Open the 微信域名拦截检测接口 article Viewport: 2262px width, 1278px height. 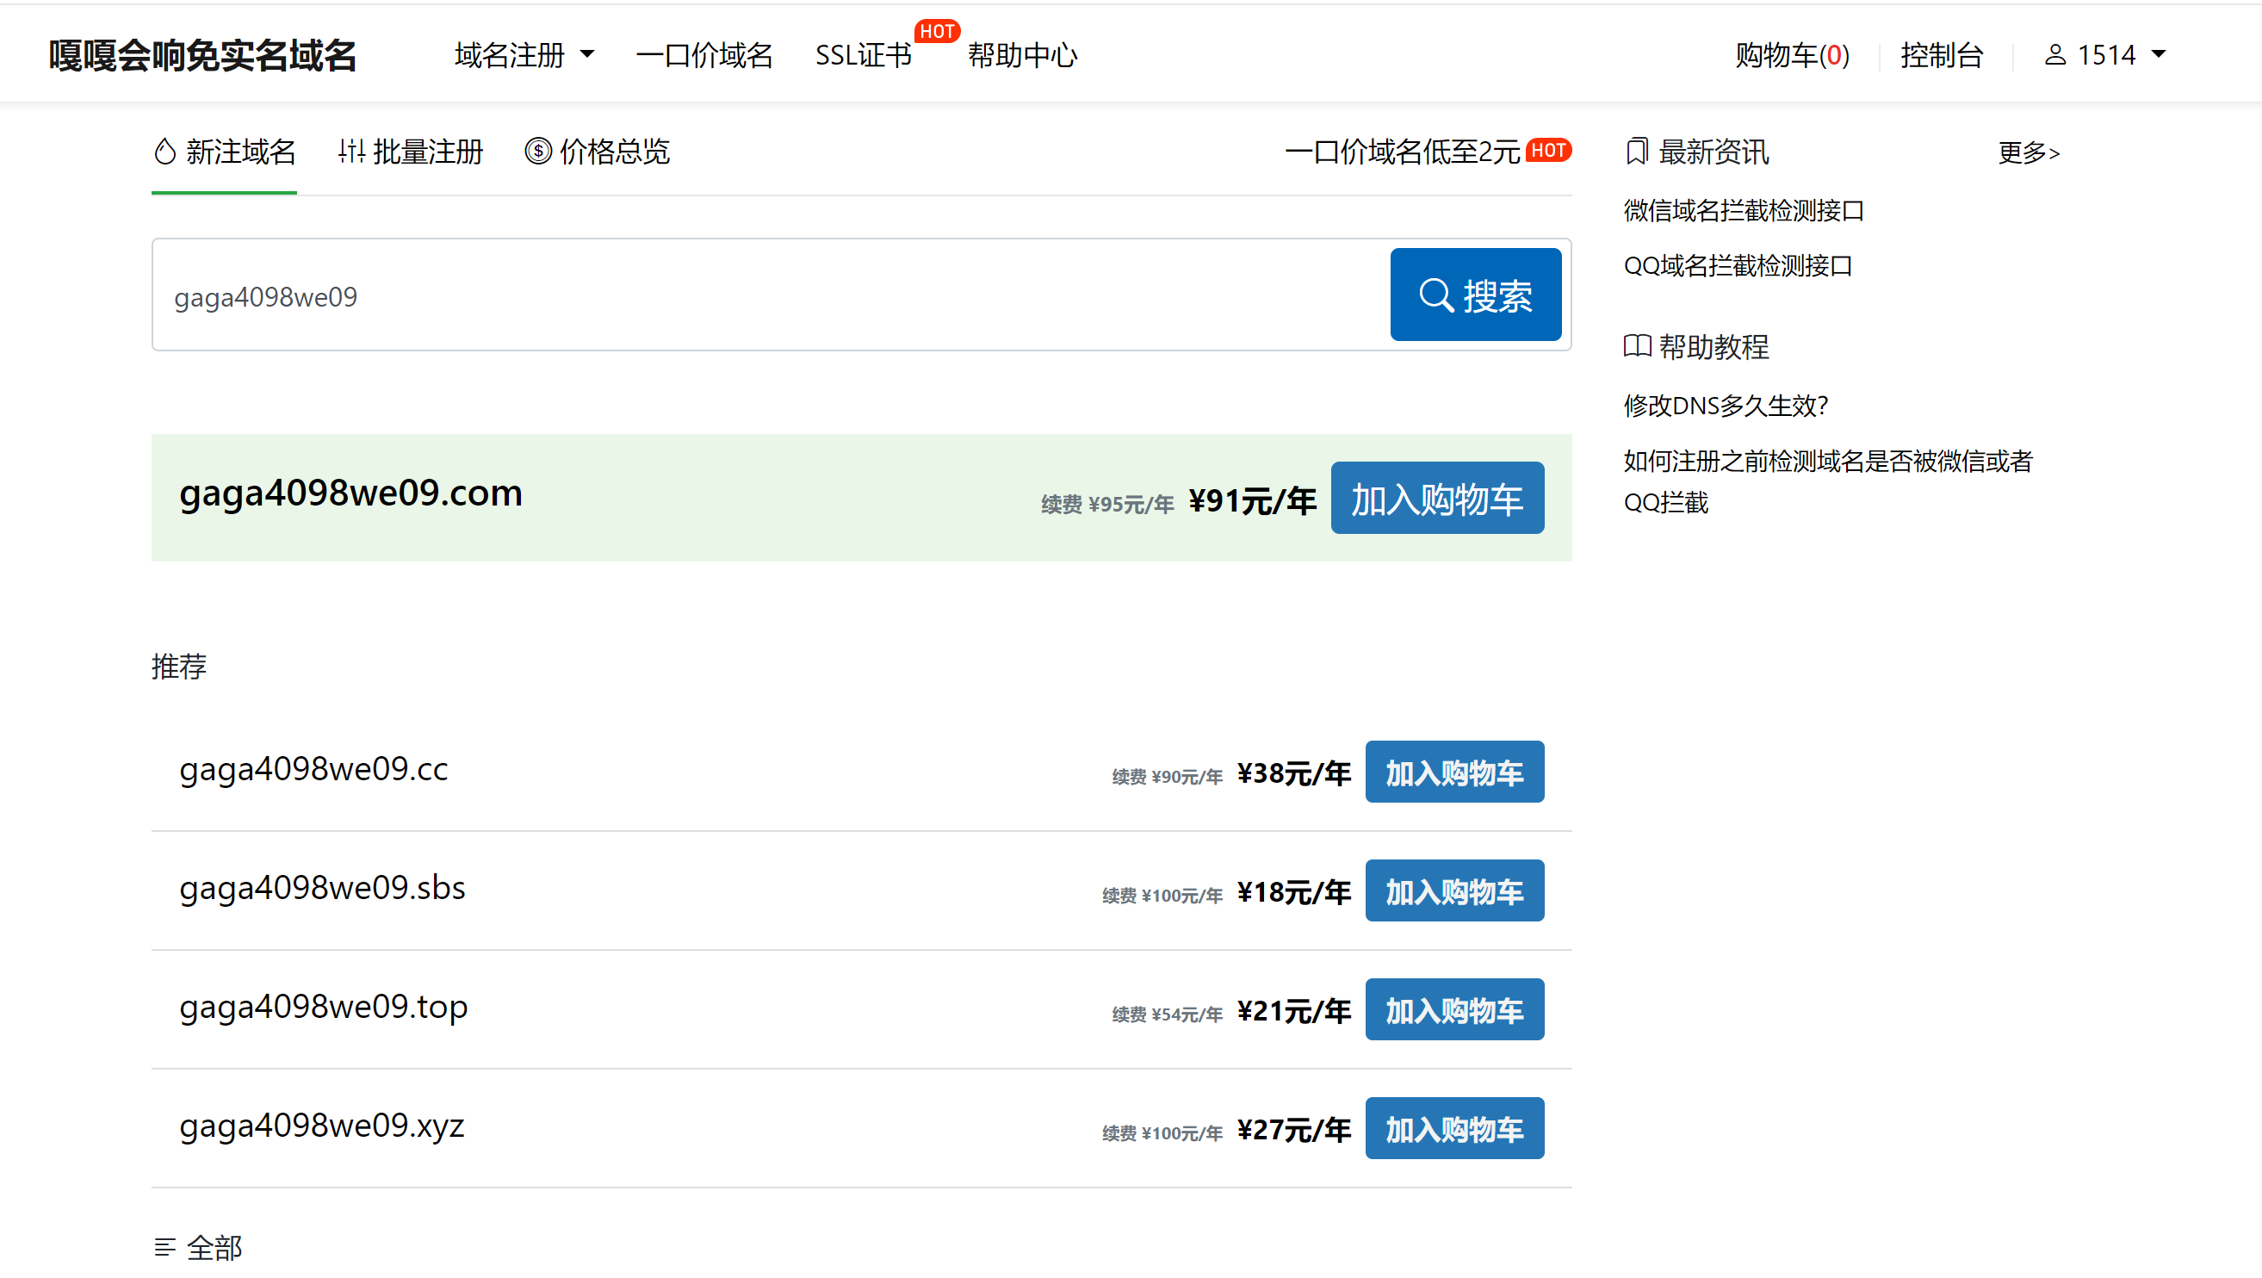click(x=1743, y=210)
